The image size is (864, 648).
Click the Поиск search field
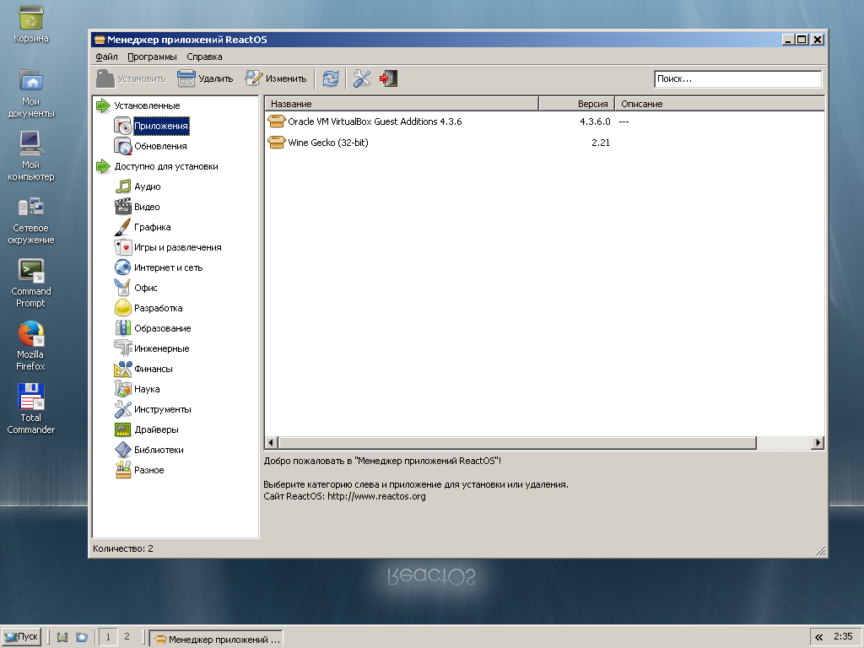[737, 78]
